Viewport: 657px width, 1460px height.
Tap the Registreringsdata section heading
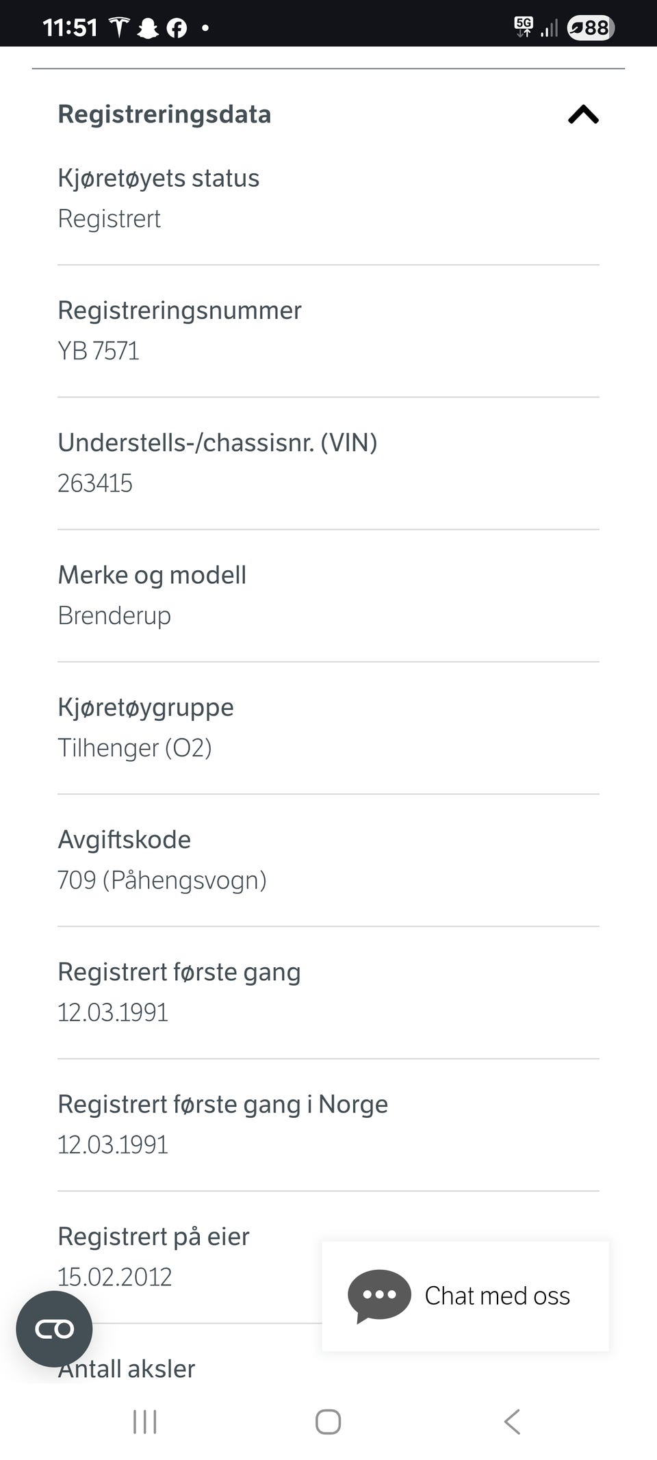[164, 114]
